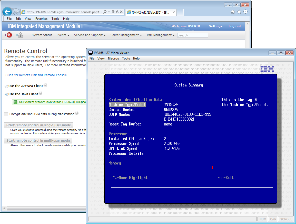Open Favorites star icon in browser

[239, 12]
